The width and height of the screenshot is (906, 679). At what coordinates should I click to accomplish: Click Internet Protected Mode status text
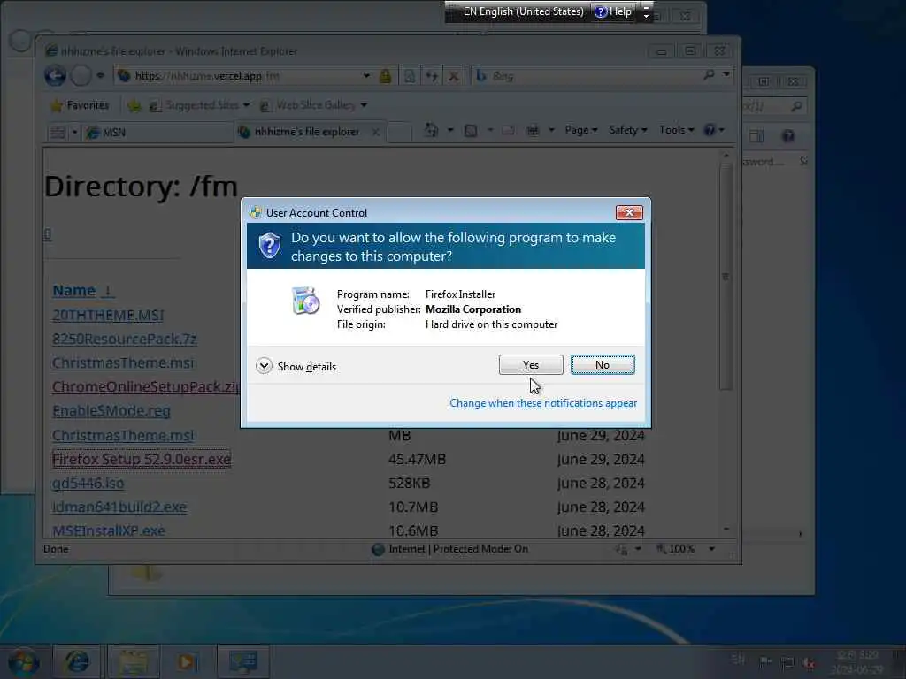coord(458,548)
